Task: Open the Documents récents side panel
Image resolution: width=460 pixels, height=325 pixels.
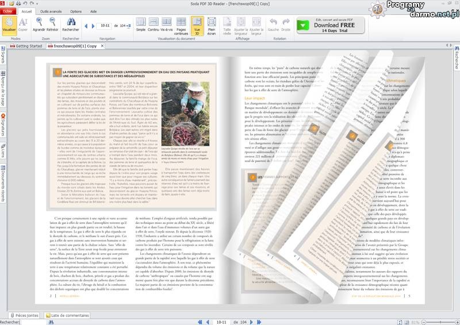Action: (3, 184)
